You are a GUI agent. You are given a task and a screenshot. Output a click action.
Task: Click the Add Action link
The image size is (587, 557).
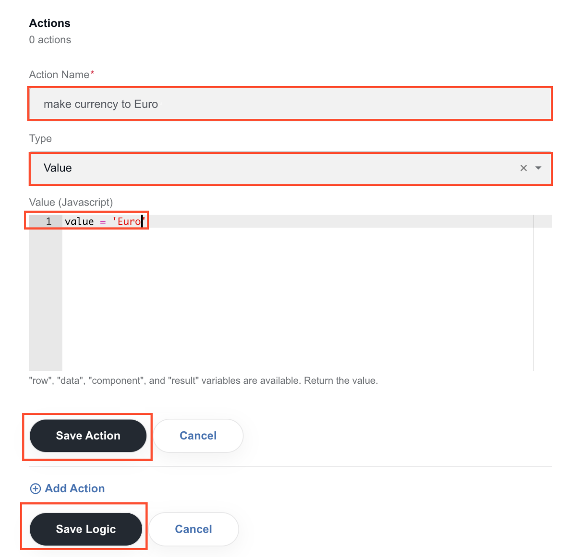click(x=75, y=488)
